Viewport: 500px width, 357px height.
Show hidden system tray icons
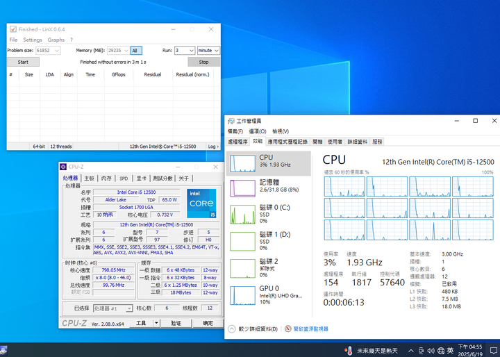point(410,351)
